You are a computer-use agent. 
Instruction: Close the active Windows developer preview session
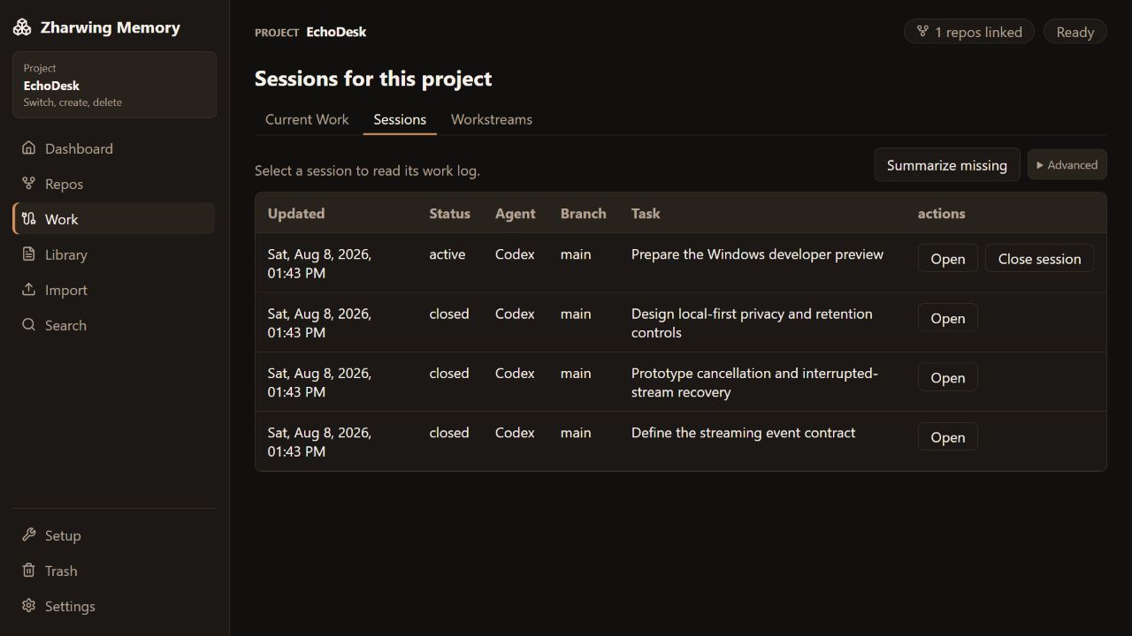coord(1039,259)
